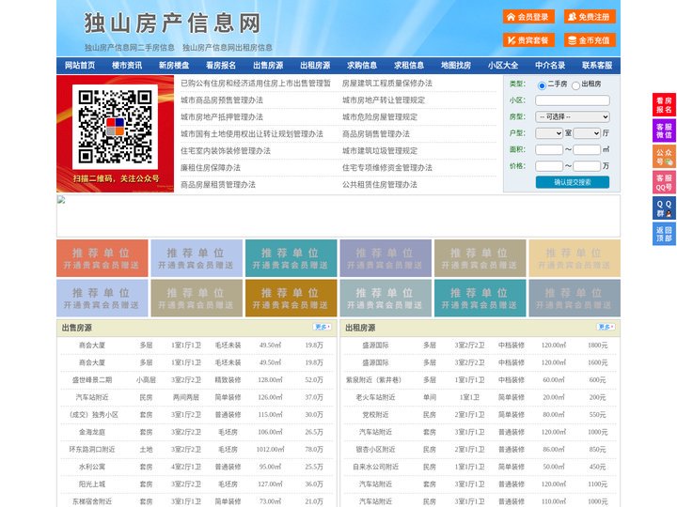The width and height of the screenshot is (677, 507).
Task: Click the broken banner image icon
Action: point(61,200)
